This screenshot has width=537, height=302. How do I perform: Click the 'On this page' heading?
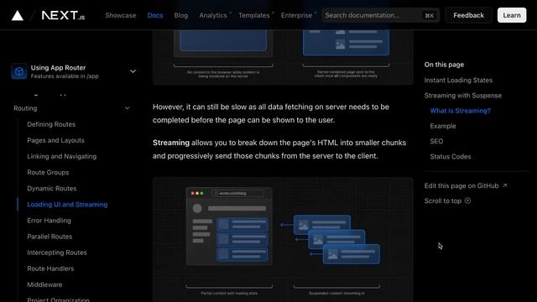pyautogui.click(x=444, y=65)
